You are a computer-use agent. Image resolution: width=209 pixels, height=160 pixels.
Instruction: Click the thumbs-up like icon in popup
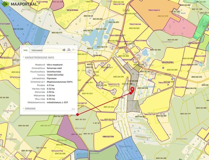click(x=64, y=50)
